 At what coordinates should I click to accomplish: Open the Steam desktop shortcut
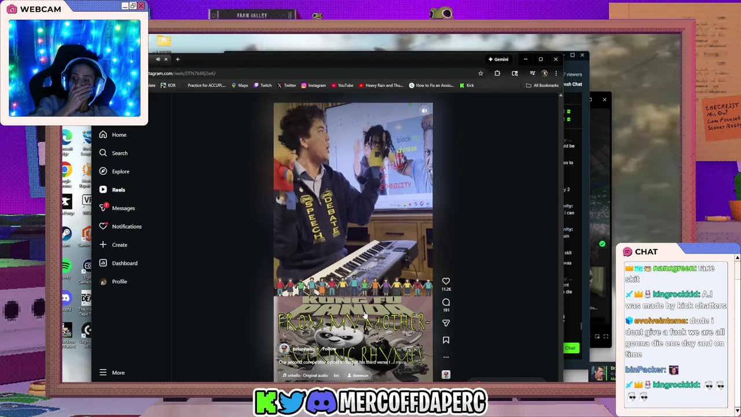click(x=67, y=235)
